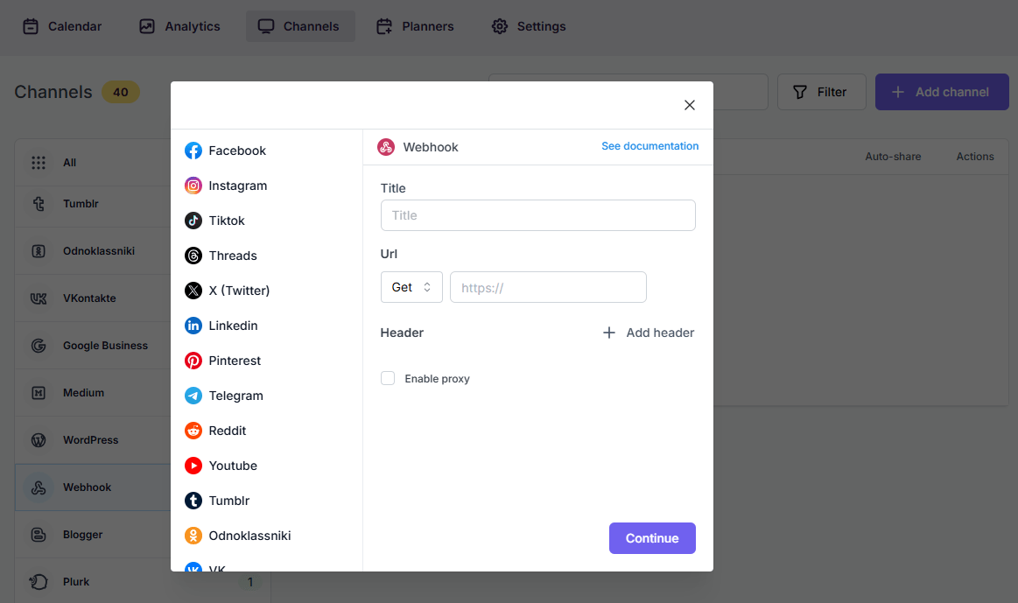Image resolution: width=1018 pixels, height=603 pixels.
Task: Select Instagram icon in channel list
Action: pos(193,186)
